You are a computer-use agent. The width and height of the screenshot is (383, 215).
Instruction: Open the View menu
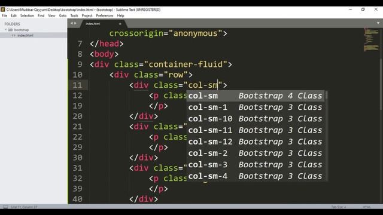(x=51, y=16)
